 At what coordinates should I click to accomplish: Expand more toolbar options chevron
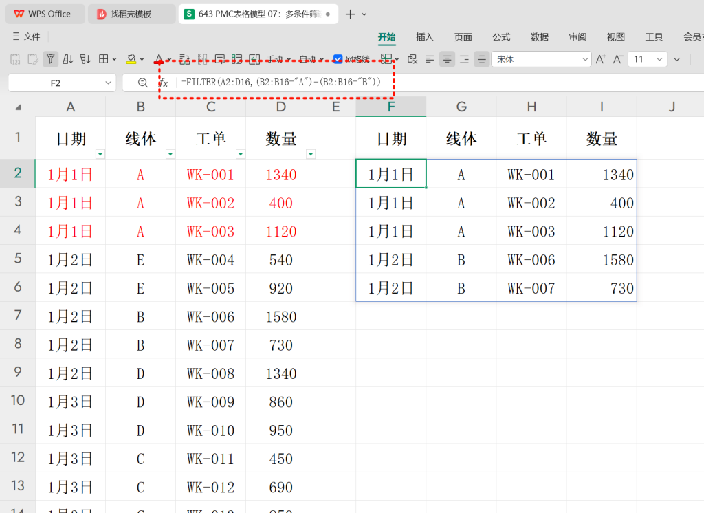point(676,59)
